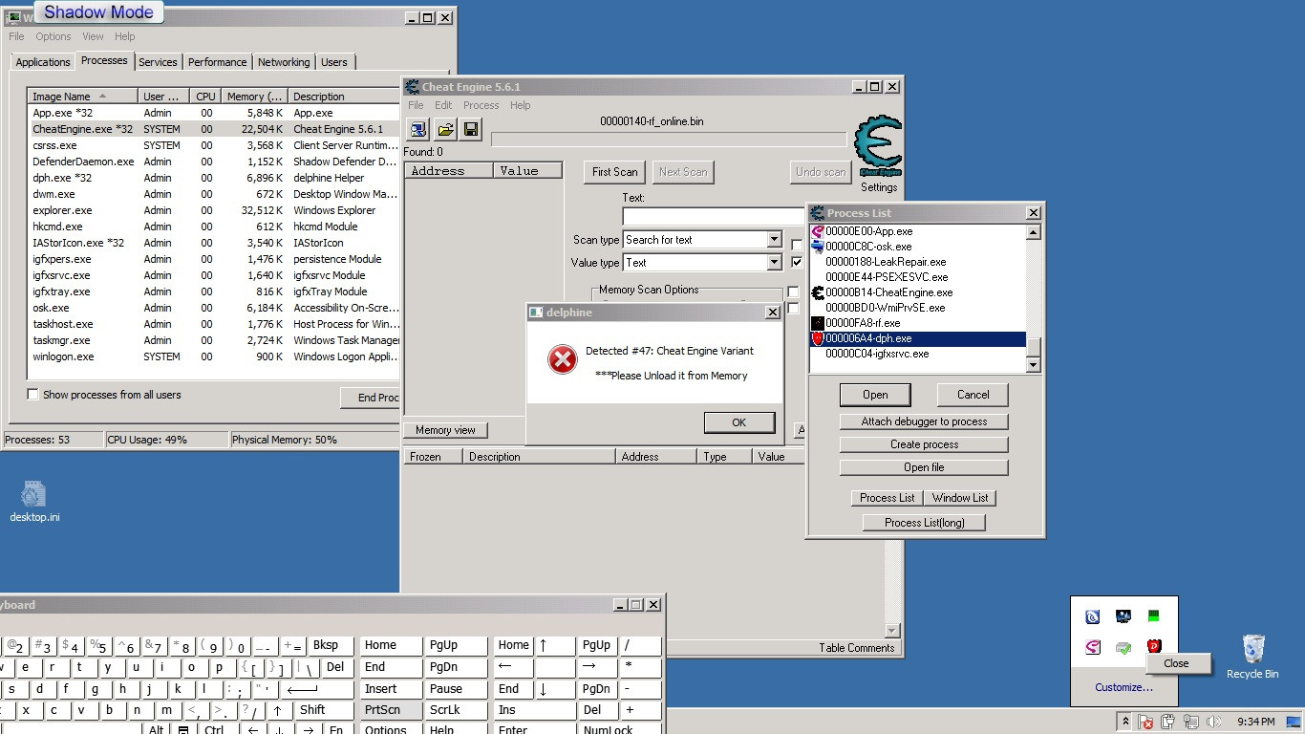Open Cheat Engine Edit menu

[443, 105]
